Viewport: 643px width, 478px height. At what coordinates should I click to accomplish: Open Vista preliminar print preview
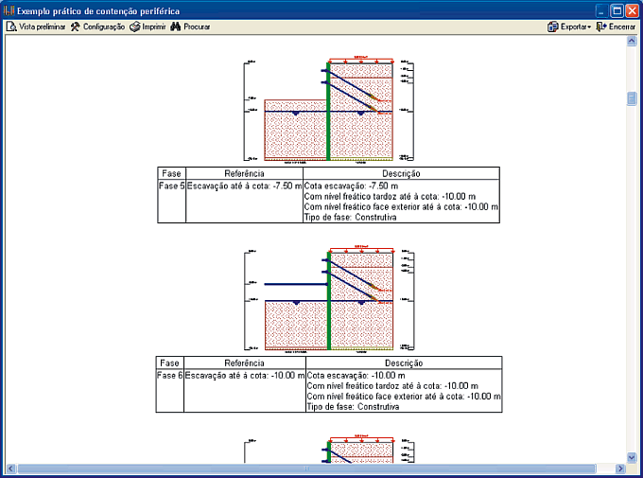tap(36, 27)
